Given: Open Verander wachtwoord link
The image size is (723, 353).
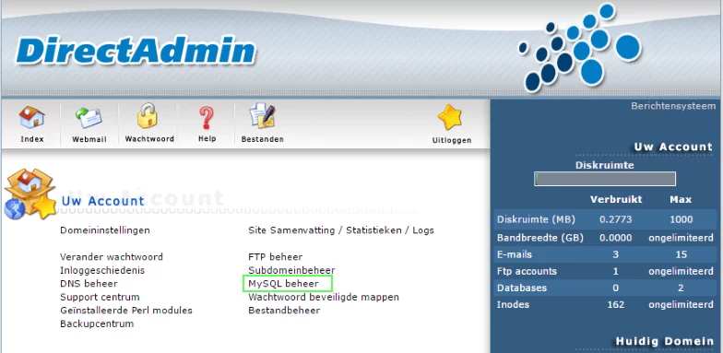Looking at the screenshot, I should point(112,256).
